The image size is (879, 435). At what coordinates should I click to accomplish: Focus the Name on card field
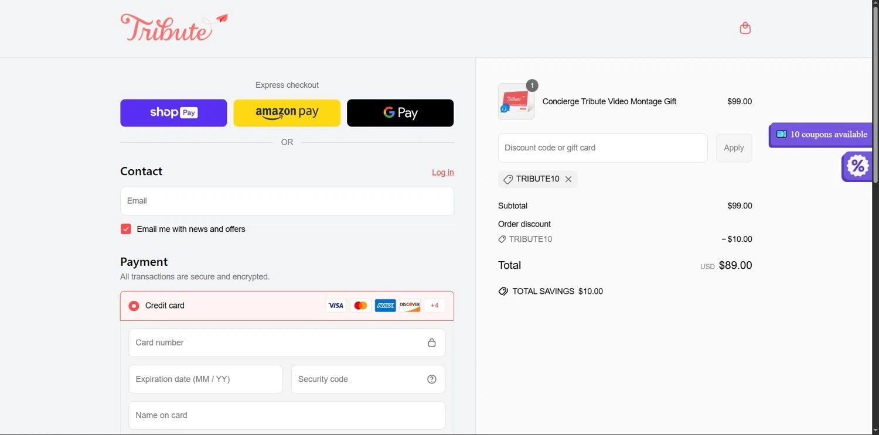coord(287,416)
